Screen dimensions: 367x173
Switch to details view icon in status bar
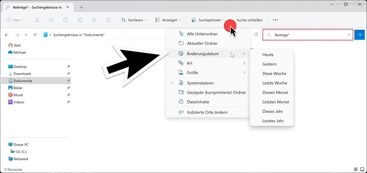pyautogui.click(x=356, y=169)
